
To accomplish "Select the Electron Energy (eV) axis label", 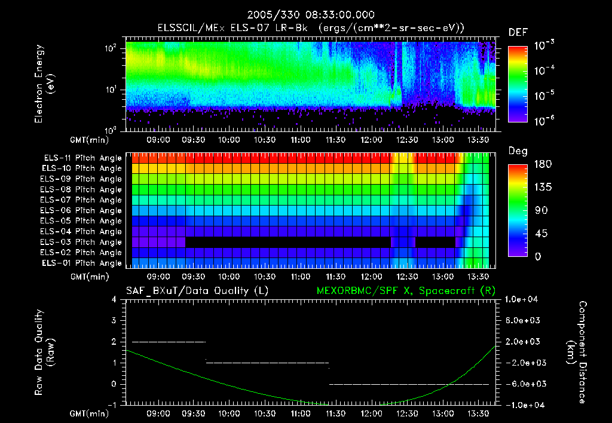I will tap(44, 84).
